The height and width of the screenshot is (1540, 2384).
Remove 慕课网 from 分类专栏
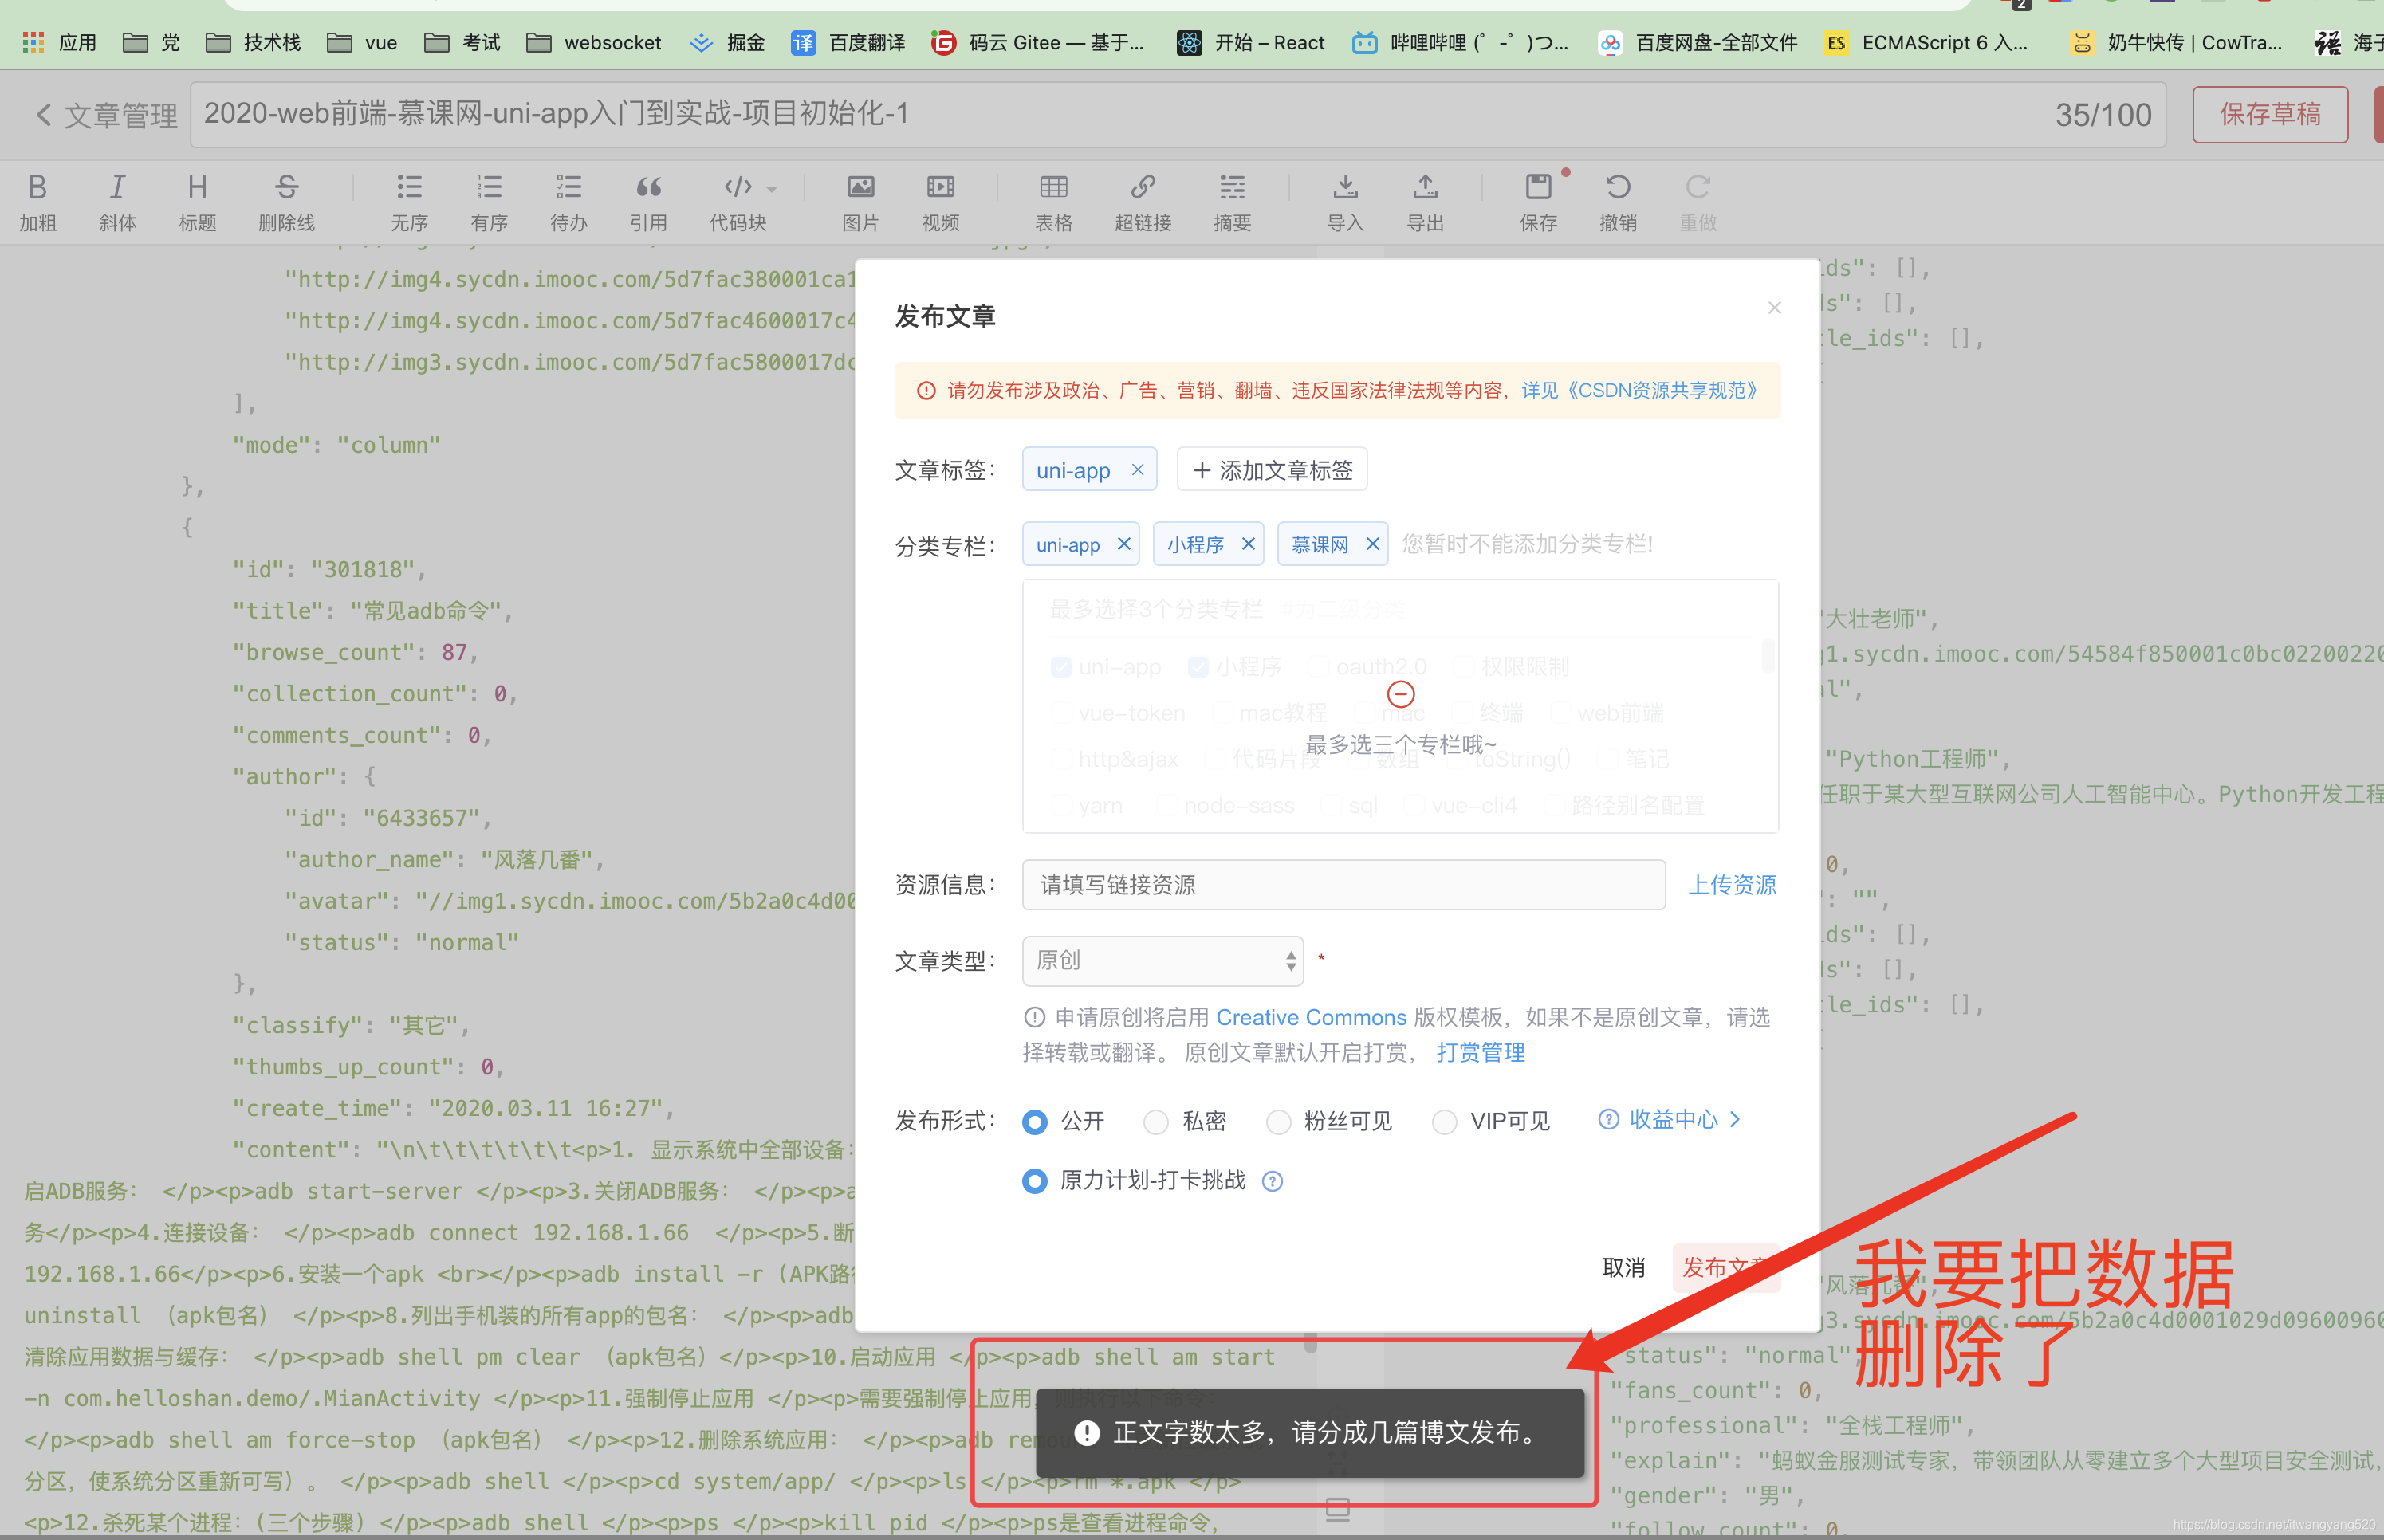tap(1372, 543)
